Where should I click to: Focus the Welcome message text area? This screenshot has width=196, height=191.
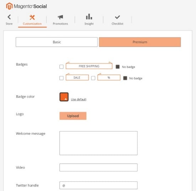pyautogui.click(x=99, y=143)
